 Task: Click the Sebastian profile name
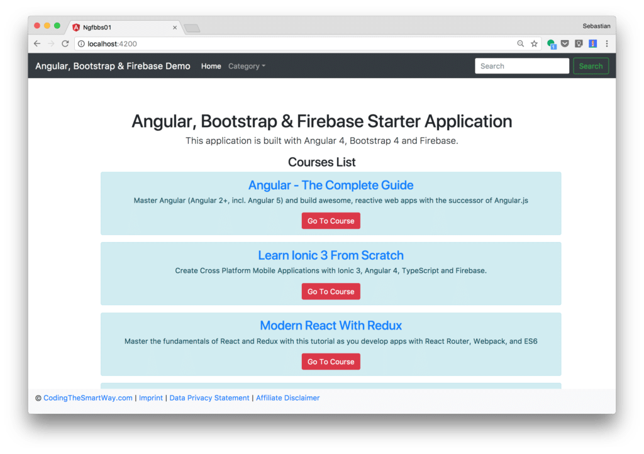[596, 26]
